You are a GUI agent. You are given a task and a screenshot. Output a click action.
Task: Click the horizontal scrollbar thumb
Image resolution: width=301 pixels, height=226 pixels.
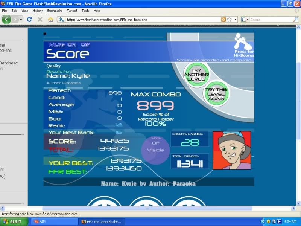point(147,208)
